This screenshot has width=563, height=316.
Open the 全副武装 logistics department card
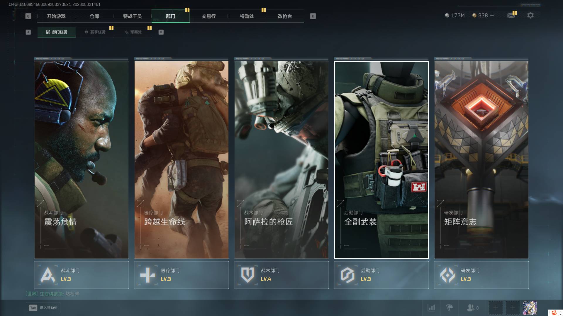coord(381,160)
